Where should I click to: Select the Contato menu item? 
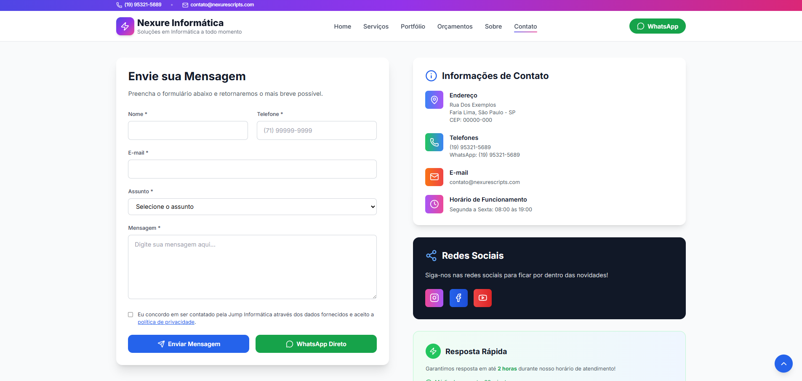tap(525, 26)
